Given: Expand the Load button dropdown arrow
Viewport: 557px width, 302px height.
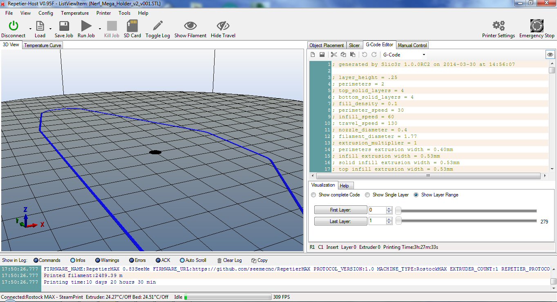Looking at the screenshot, I should (50, 29).
